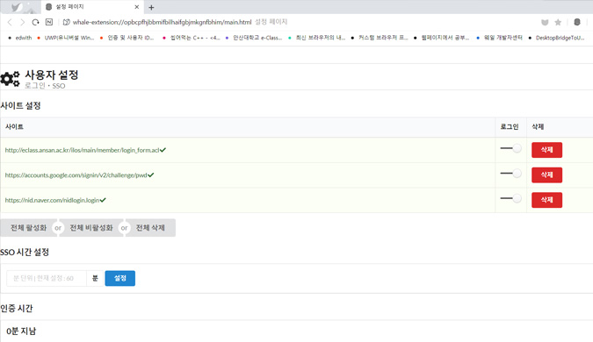Viewport: 593px width, 342px height.
Task: Open the 안산대학교 e-Class bookmark
Action: (x=253, y=38)
